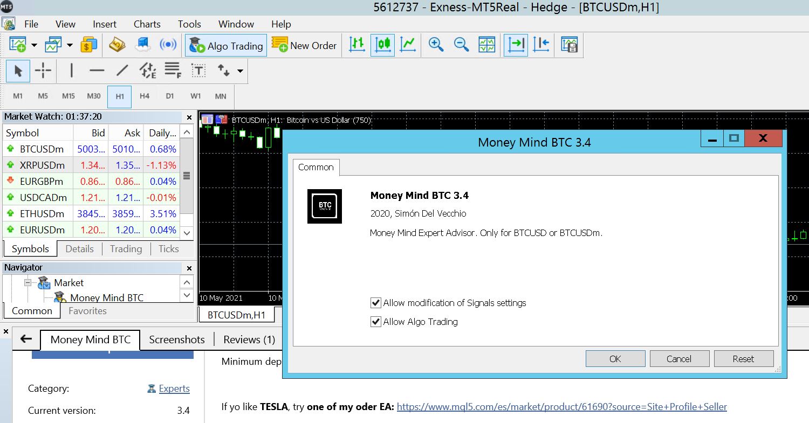Open the New Chart dropdown arrow
This screenshot has width=809, height=423.
click(x=34, y=45)
